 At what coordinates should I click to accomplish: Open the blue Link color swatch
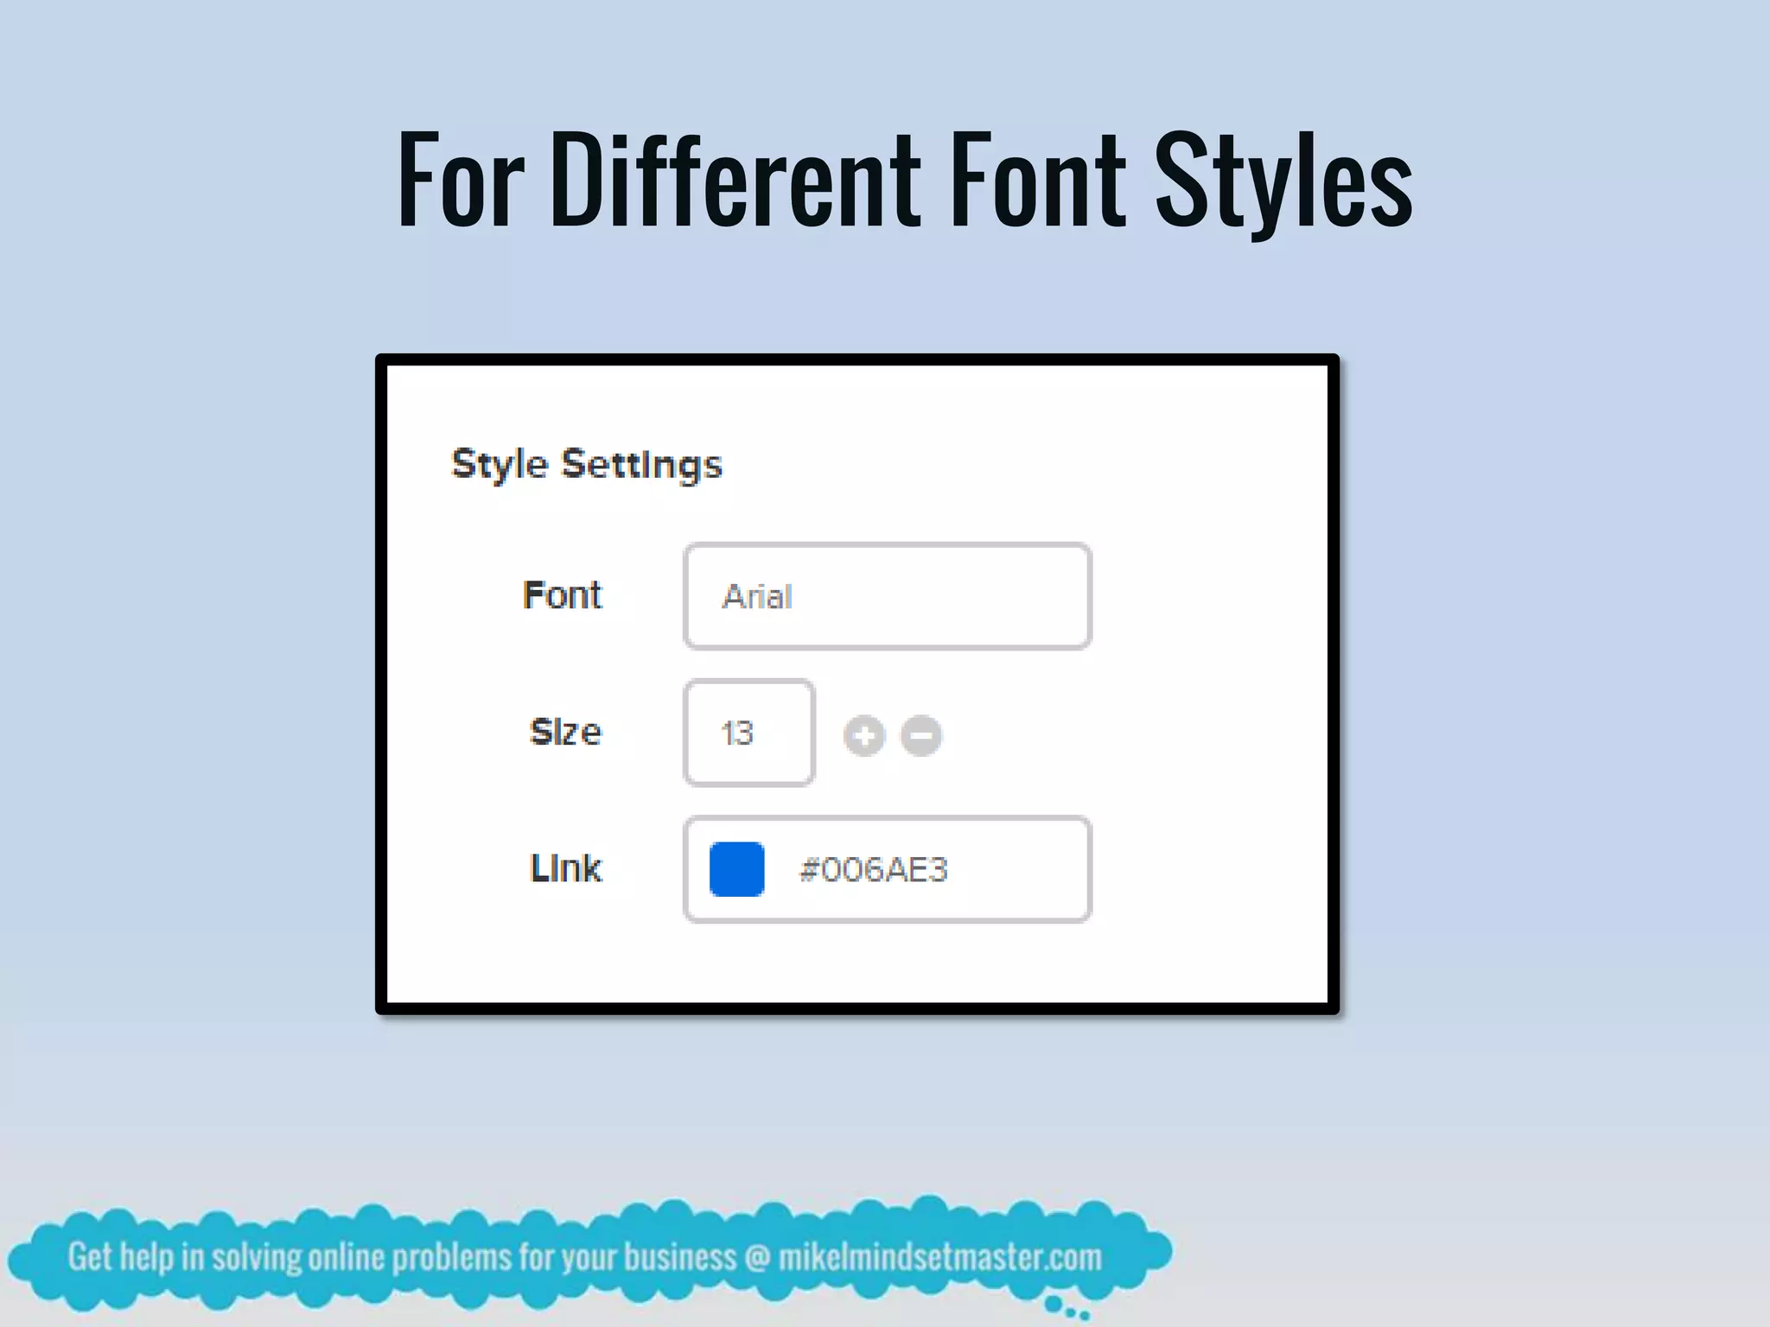pyautogui.click(x=736, y=869)
